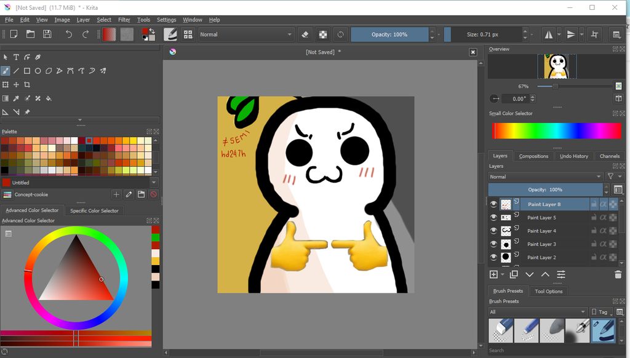This screenshot has width=630, height=358.
Task: Open Vertical Mirror options arrow
Action: (581, 34)
